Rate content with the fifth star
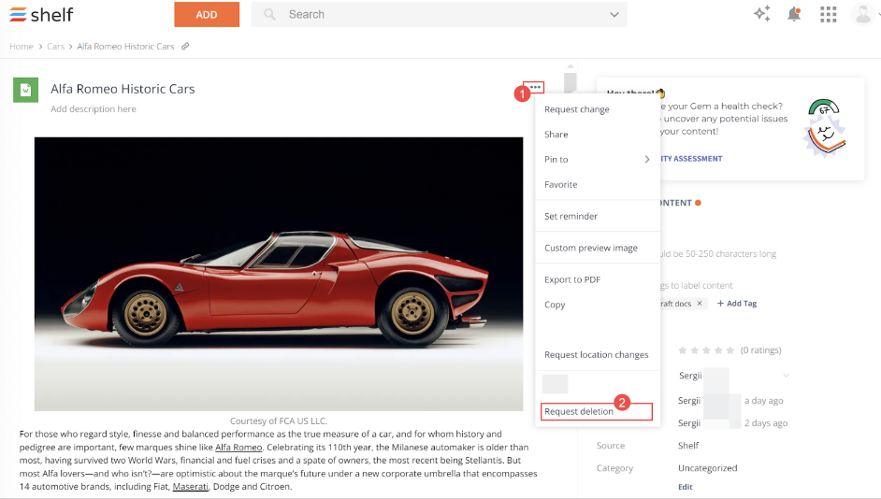881x499 pixels. 729,350
